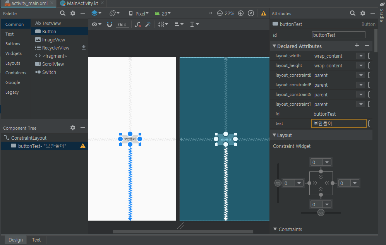386x245 pixels.
Task: Click horizontal scrollbar in design view
Action: 183,232
